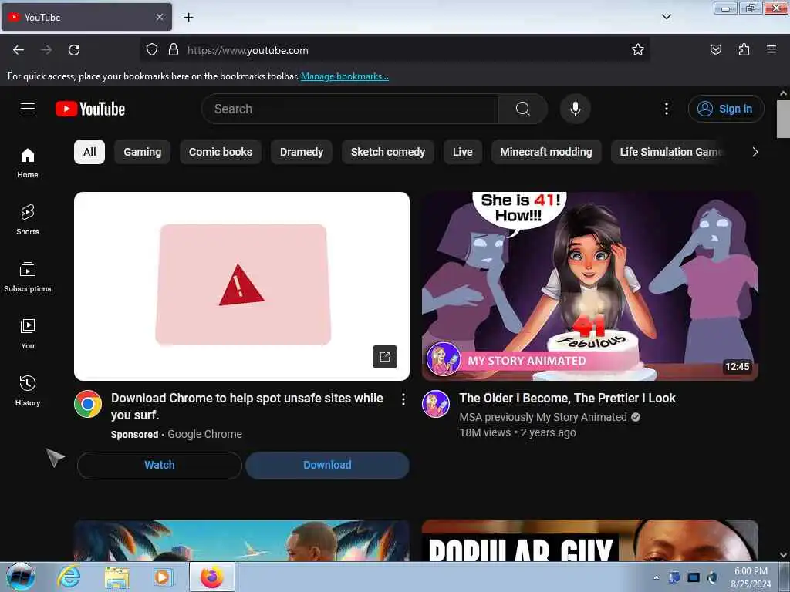Click the page vertical scrollbar thumb
790x592 pixels.
click(x=783, y=119)
